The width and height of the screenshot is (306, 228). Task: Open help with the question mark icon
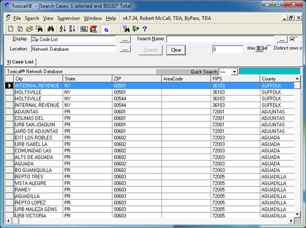pyautogui.click(x=145, y=29)
